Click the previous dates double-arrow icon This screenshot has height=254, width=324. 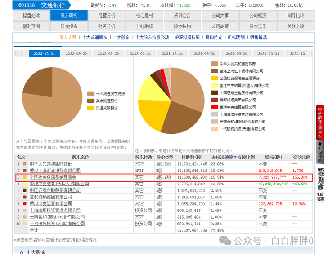(x=25, y=53)
